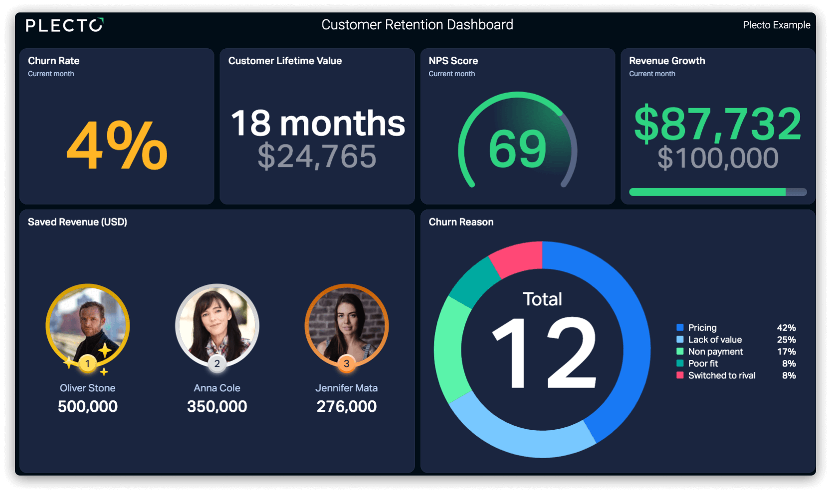Click the 4% churn rate value
Viewport: 831px width, 493px height.
(x=117, y=145)
